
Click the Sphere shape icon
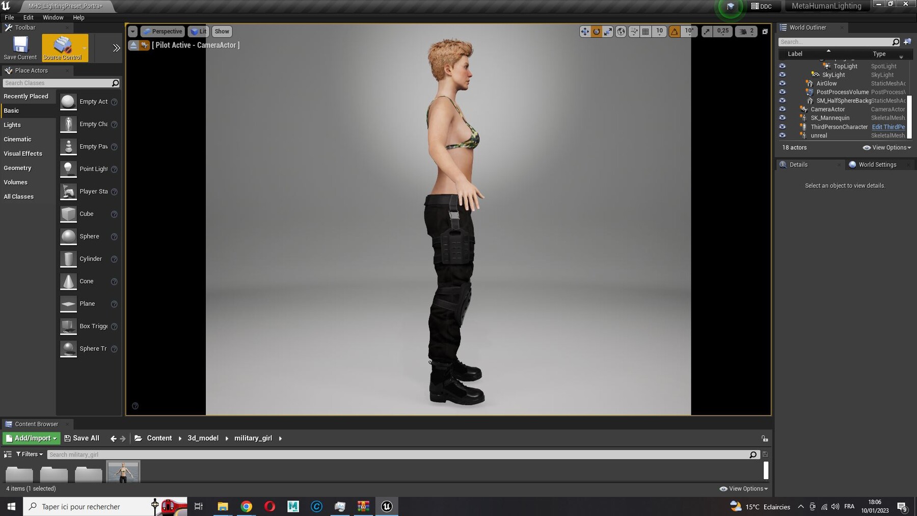[x=68, y=236]
